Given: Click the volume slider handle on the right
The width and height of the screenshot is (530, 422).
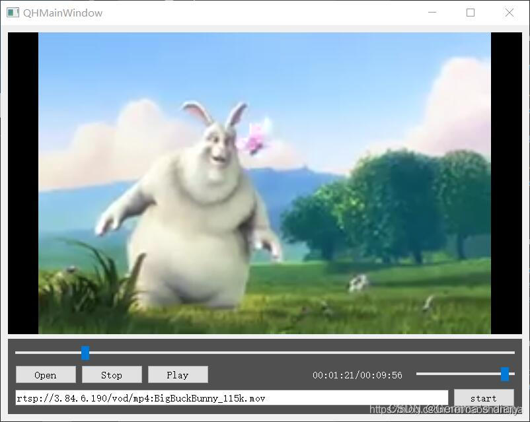Looking at the screenshot, I should tap(503, 373).
